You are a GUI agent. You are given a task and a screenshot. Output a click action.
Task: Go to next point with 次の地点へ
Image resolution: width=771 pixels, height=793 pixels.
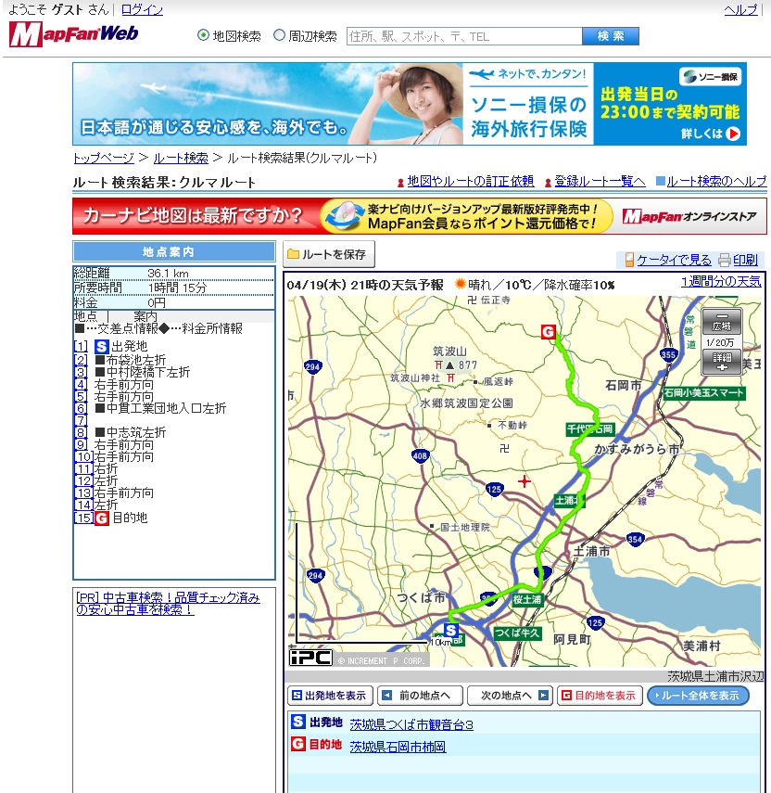[508, 696]
